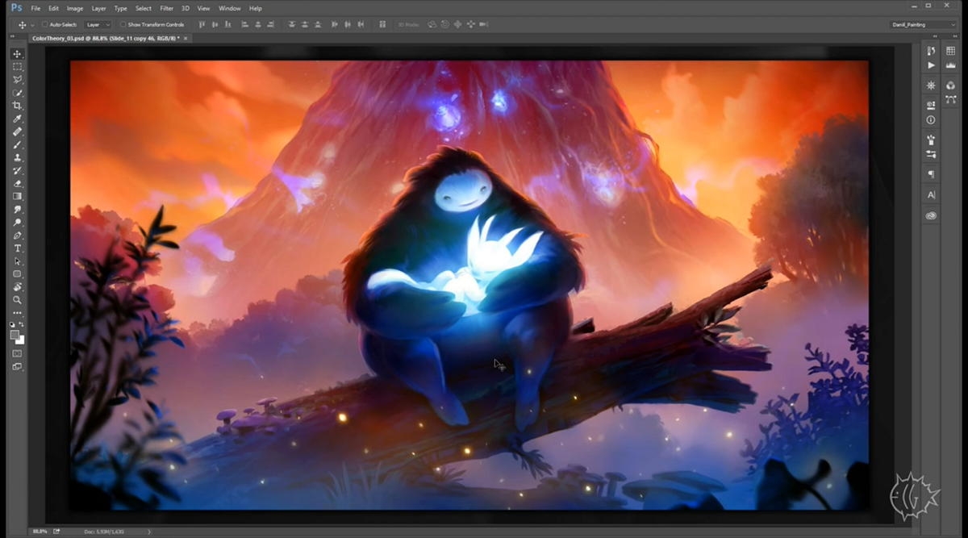Screen dimensions: 968x538
Task: Open the View menu
Action: [203, 8]
